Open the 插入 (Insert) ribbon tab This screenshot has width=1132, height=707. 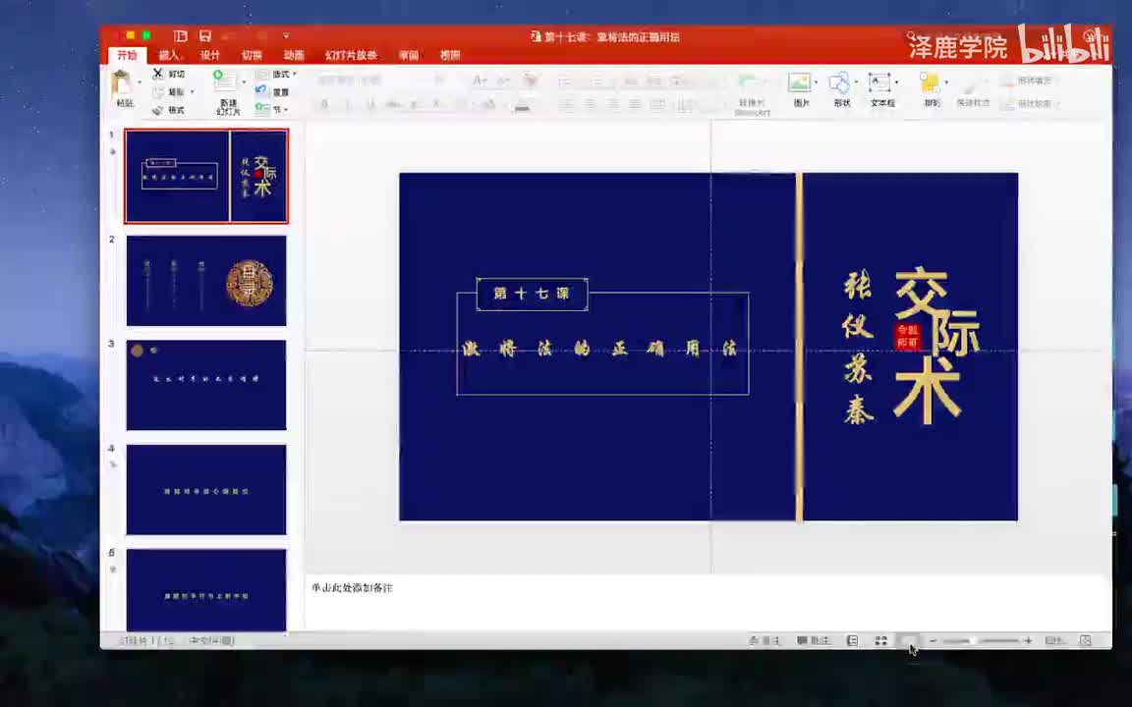coord(169,55)
